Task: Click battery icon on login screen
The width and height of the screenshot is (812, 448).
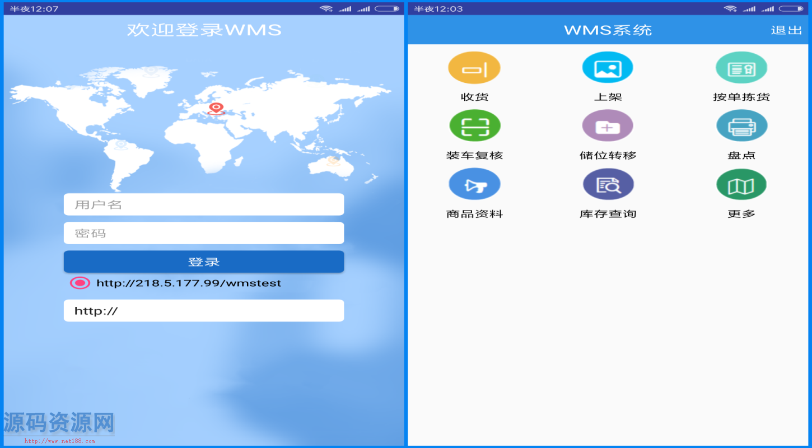Action: click(387, 8)
